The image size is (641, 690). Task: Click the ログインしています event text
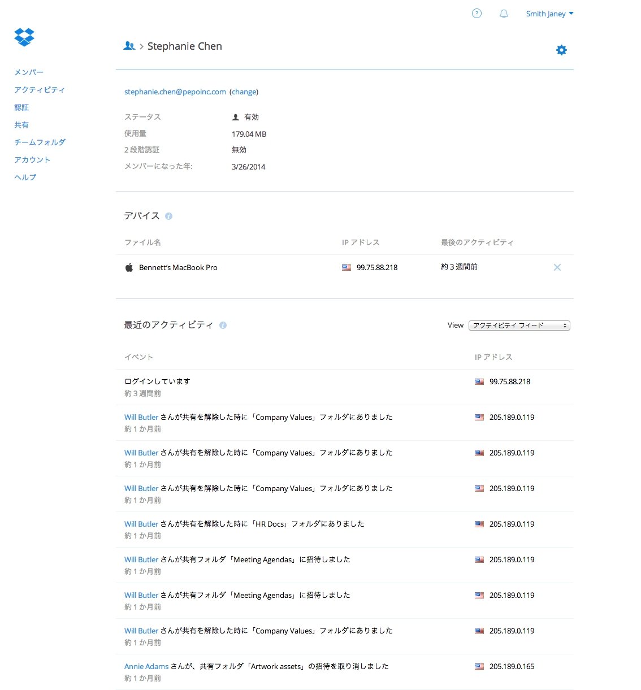pyautogui.click(x=157, y=381)
